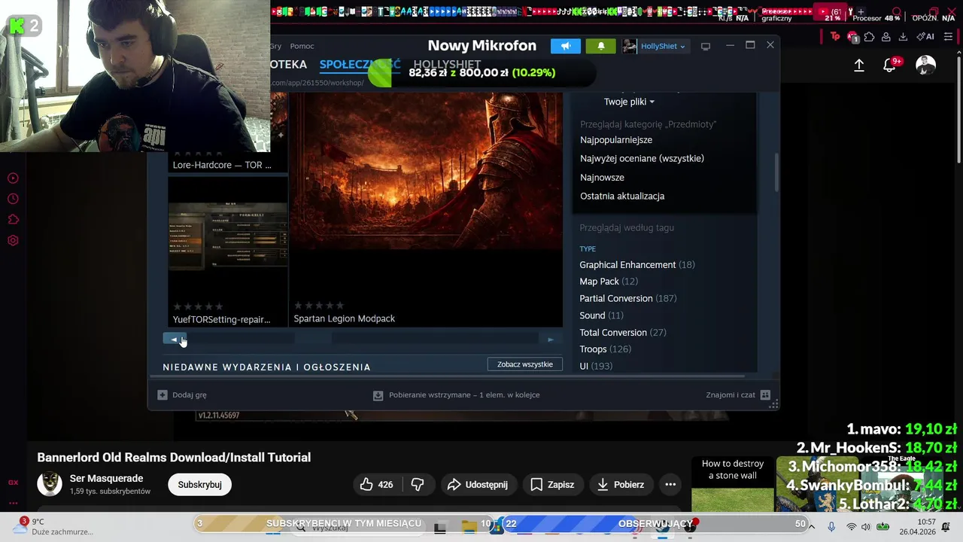Like the YouTube video (426)
Screen dimensions: 963x542
tap(376, 485)
